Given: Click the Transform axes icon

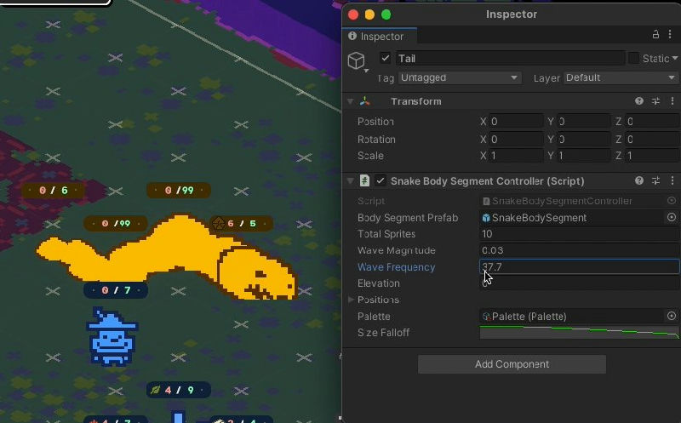Looking at the screenshot, I should 365,101.
